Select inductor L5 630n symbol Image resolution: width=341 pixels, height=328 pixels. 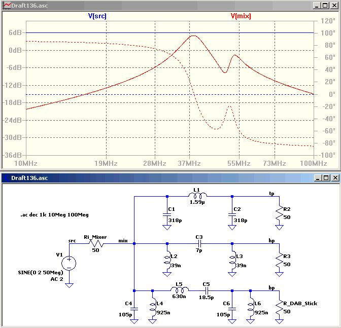pos(180,290)
